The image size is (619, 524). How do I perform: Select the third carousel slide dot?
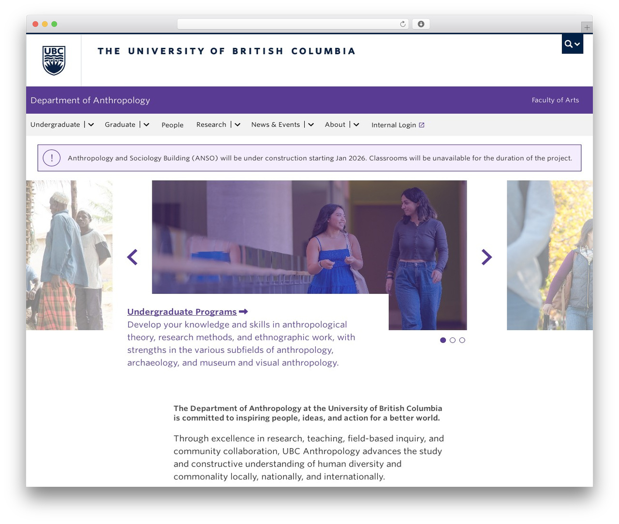coord(462,340)
